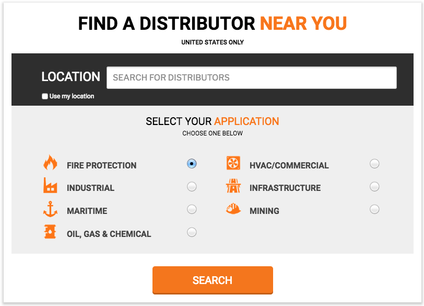Click the Fire Protection flame icon
424x306 pixels.
click(x=50, y=163)
